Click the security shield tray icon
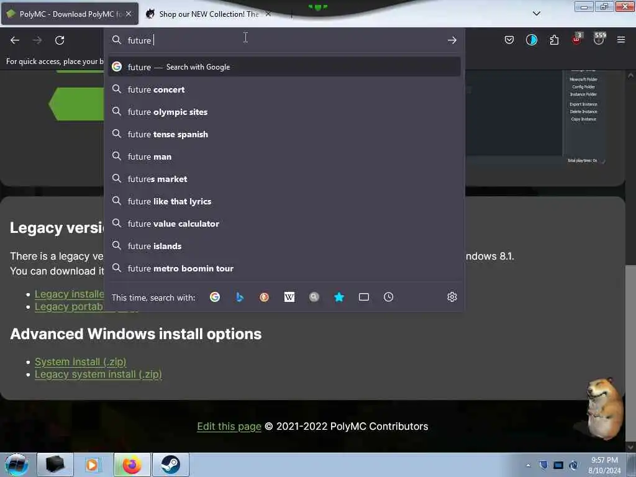This screenshot has height=477, width=636. pyautogui.click(x=543, y=465)
